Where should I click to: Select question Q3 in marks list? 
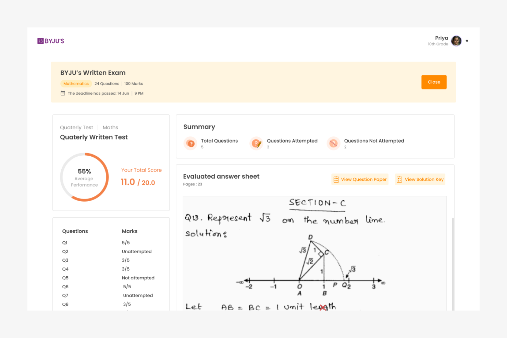[x=65, y=260]
